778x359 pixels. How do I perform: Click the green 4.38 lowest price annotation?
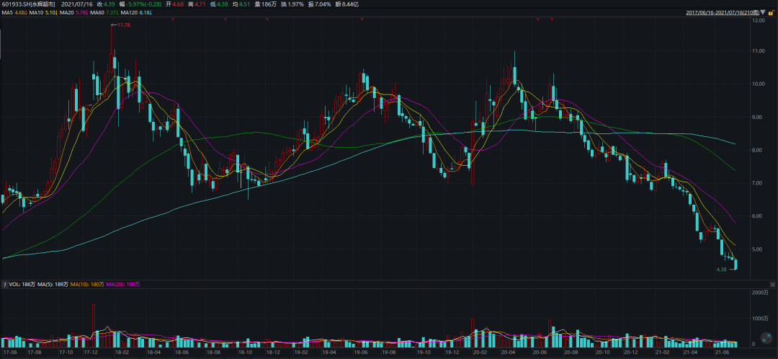[x=721, y=270]
